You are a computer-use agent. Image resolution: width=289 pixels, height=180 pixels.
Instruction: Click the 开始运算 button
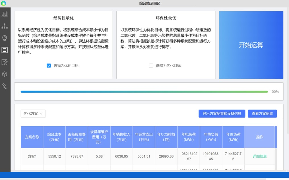point(251,45)
